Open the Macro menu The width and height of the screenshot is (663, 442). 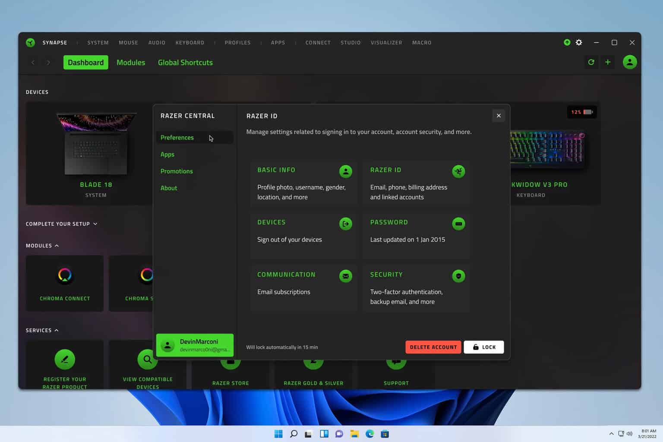422,42
